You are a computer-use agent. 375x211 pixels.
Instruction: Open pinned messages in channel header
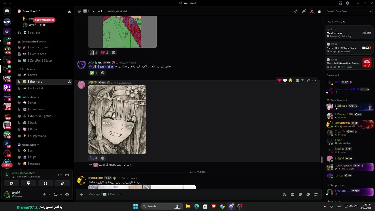coord(312,11)
